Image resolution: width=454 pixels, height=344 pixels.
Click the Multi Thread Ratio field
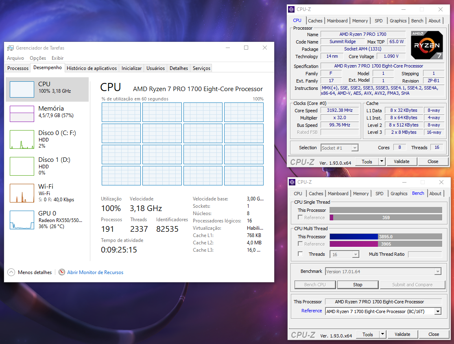(425, 254)
